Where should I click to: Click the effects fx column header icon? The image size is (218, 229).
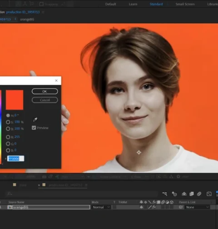click(x=154, y=202)
